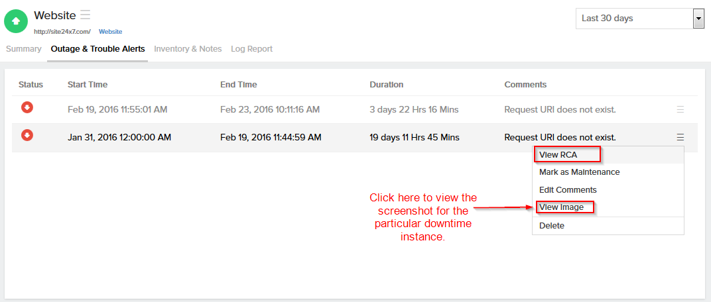Click red down status icon for Feb 19 outage
Image resolution: width=711 pixels, height=302 pixels.
pyautogui.click(x=27, y=108)
